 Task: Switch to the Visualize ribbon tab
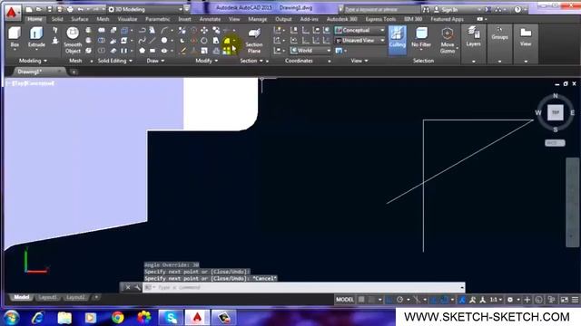click(127, 19)
